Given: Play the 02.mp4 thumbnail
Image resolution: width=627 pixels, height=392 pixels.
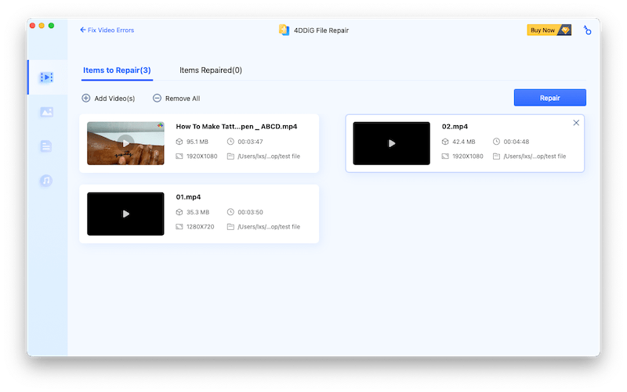Looking at the screenshot, I should coord(391,143).
